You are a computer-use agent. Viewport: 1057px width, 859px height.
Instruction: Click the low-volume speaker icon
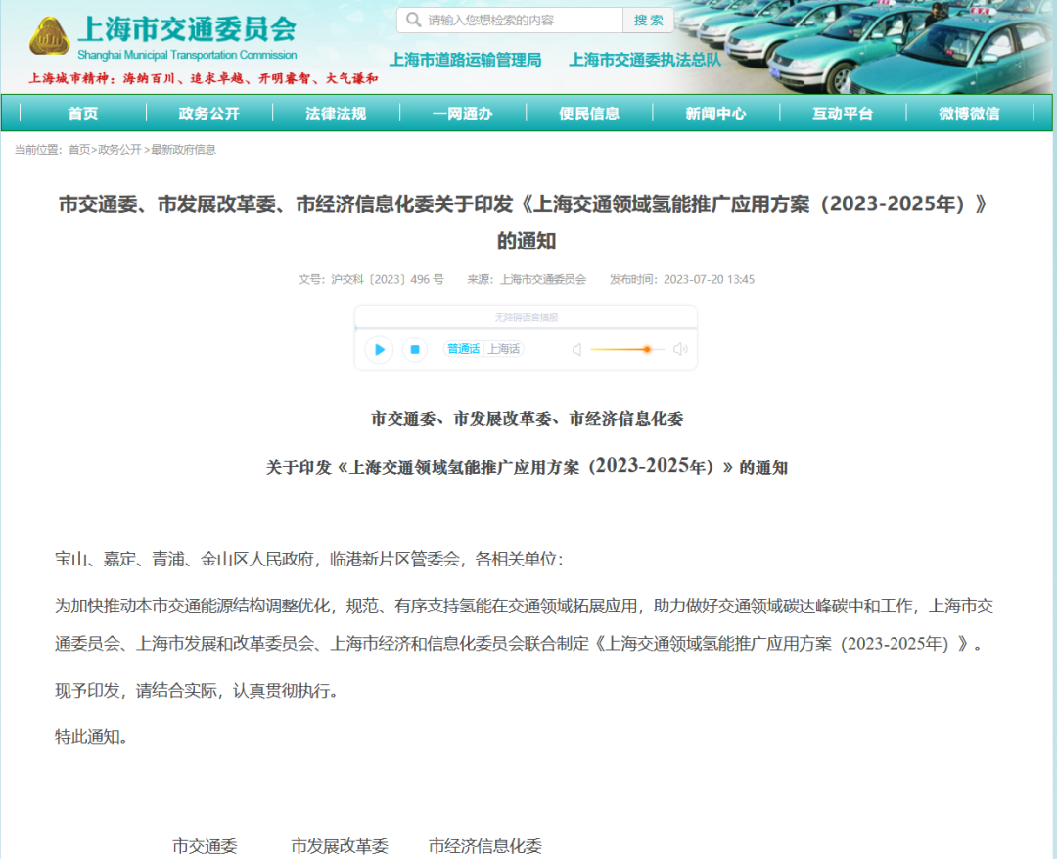(x=577, y=349)
